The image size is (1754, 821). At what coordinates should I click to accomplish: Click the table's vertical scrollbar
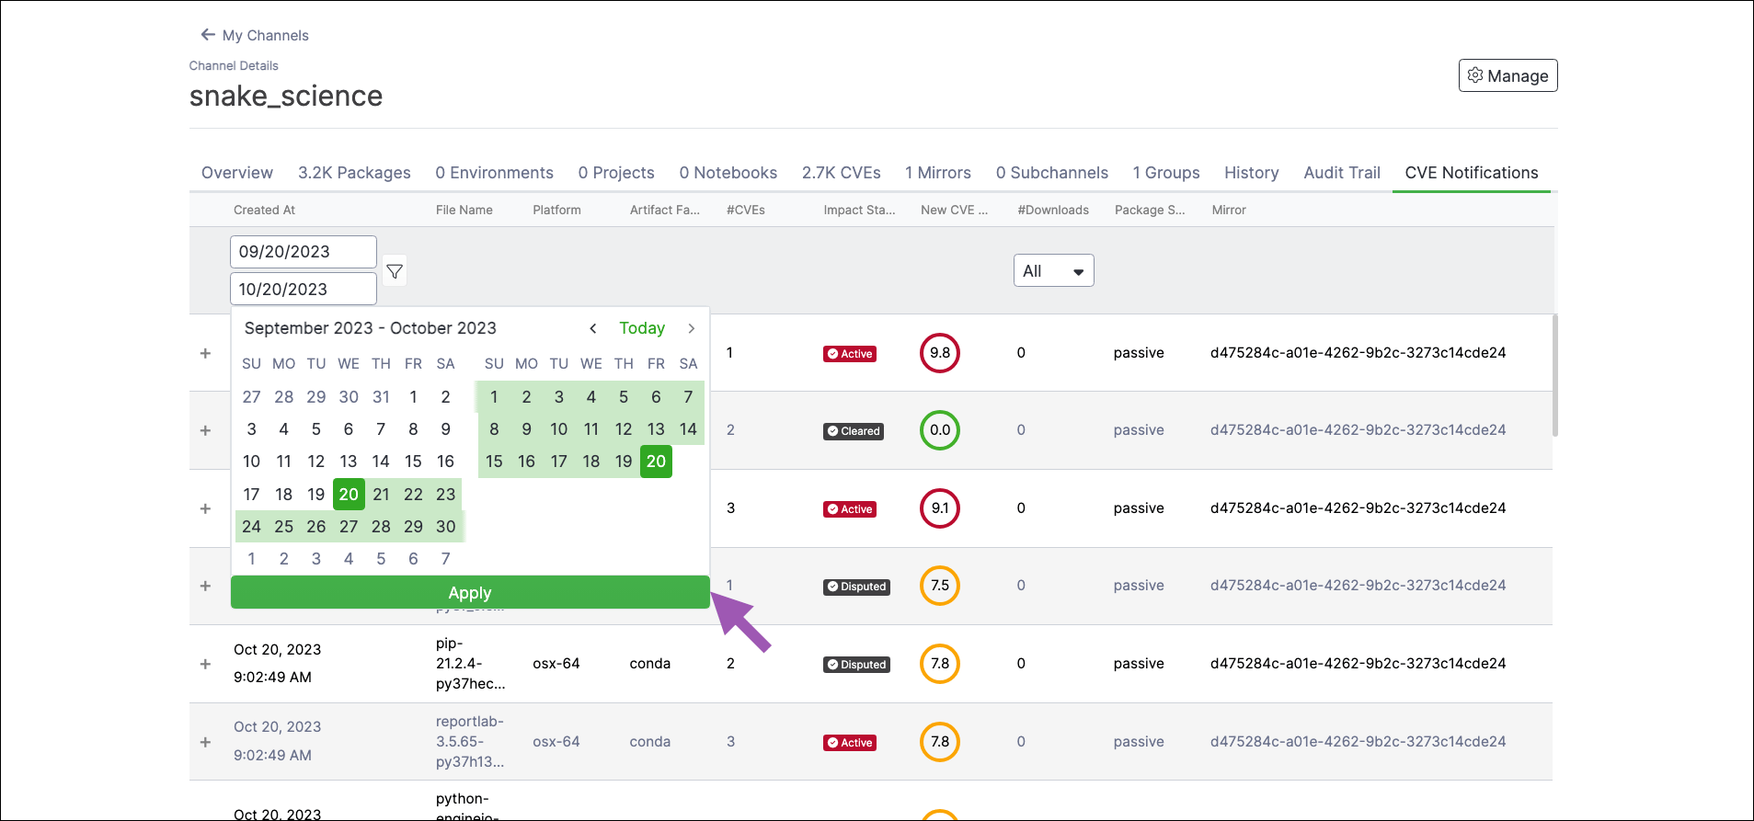(1554, 375)
